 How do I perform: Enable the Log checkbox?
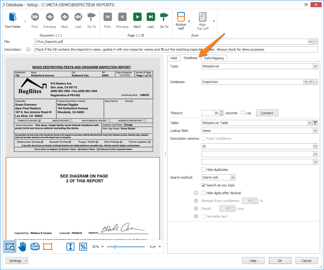[243, 113]
